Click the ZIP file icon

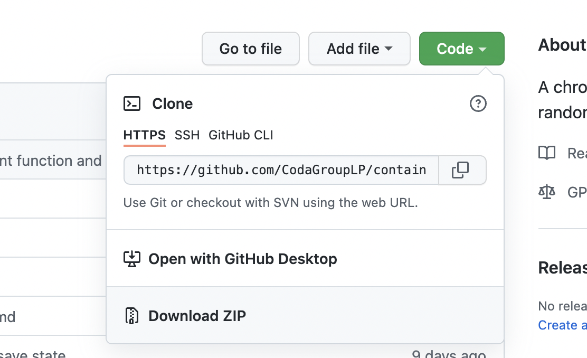coord(132,315)
